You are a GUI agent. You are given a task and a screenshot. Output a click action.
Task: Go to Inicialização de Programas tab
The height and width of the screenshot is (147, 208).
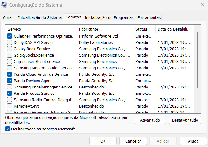coord(110,18)
